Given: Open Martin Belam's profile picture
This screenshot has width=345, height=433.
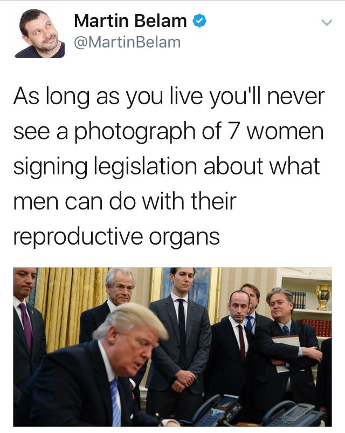Looking at the screenshot, I should (40, 33).
